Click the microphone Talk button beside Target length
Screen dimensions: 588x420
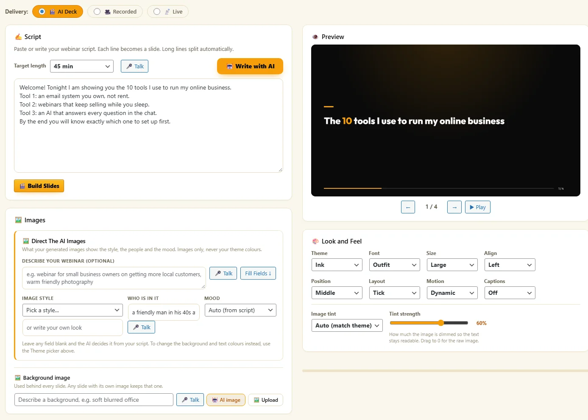135,66
